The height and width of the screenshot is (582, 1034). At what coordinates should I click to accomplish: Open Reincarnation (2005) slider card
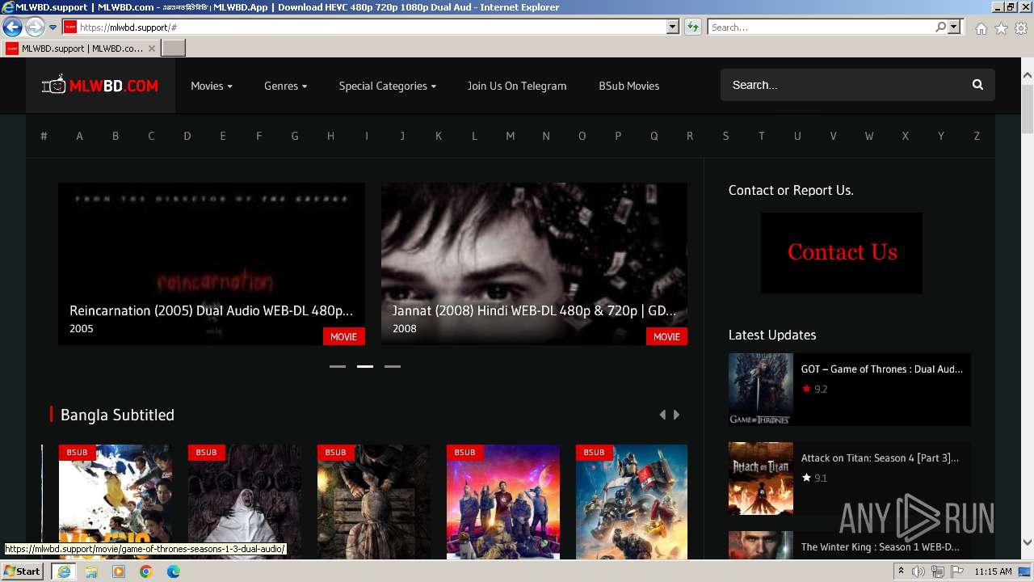[x=212, y=264]
